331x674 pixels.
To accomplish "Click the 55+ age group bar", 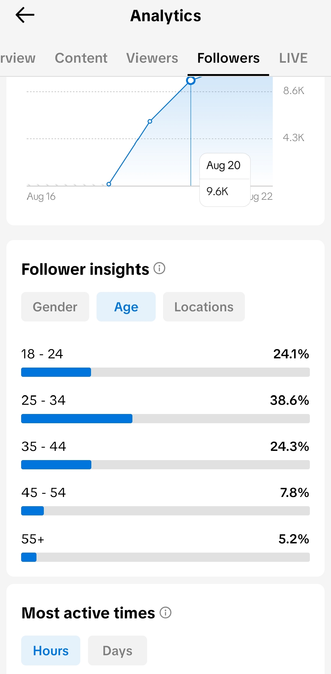I will tap(165, 557).
